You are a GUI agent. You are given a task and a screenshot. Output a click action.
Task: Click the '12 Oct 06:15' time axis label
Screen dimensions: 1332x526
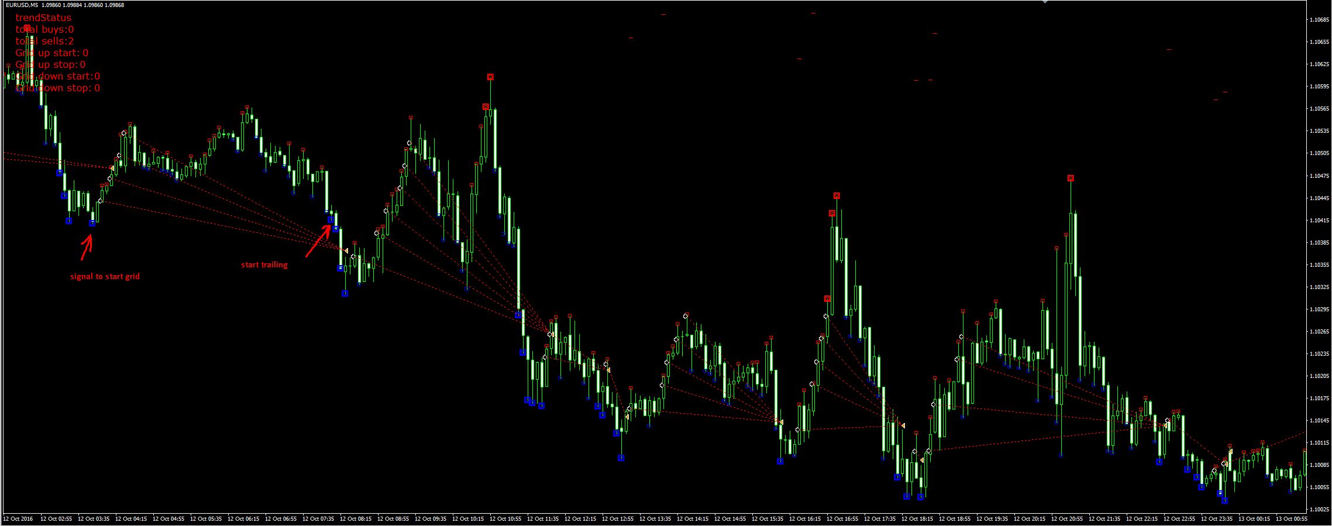point(243,519)
